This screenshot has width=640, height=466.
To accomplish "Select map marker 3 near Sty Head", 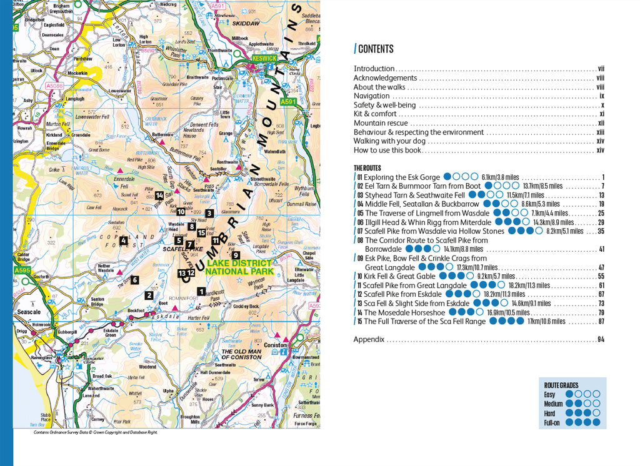I will coord(209,213).
